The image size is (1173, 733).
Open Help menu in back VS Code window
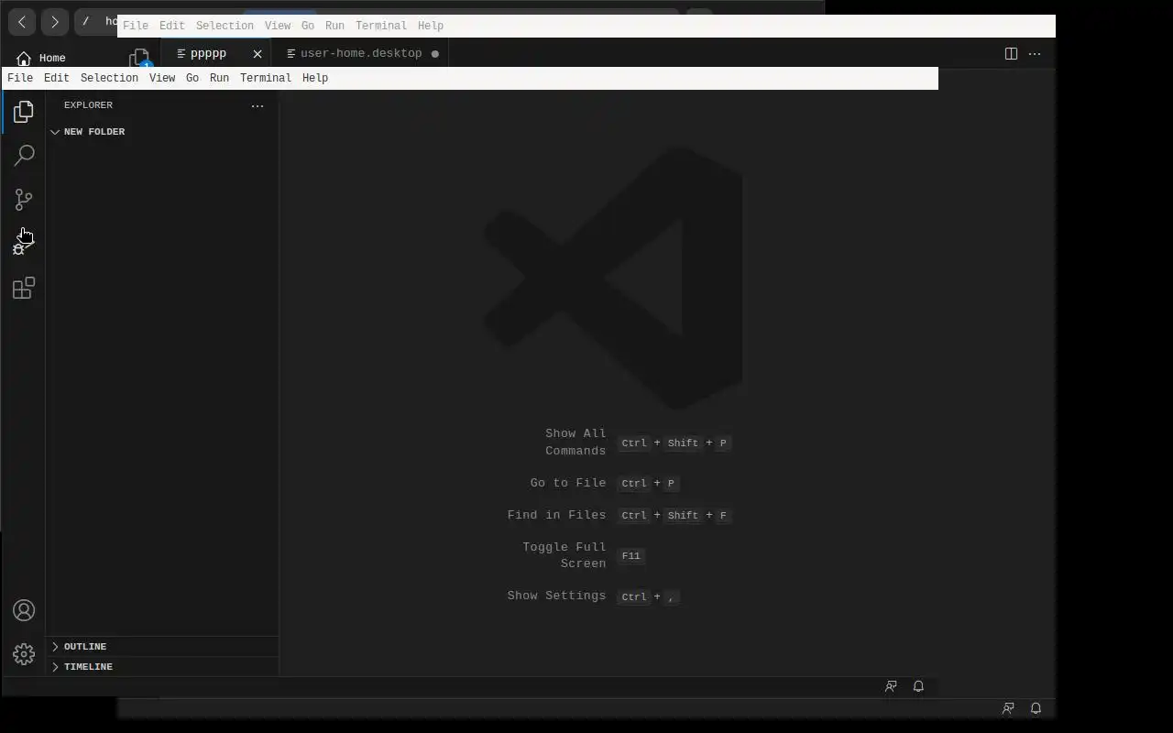(431, 26)
